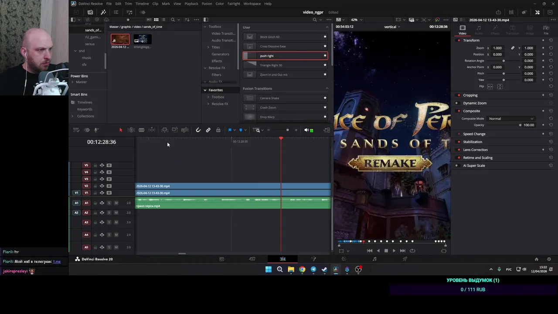558x314 pixels.
Task: Switch to the inspector File tab
Action: coord(546,30)
